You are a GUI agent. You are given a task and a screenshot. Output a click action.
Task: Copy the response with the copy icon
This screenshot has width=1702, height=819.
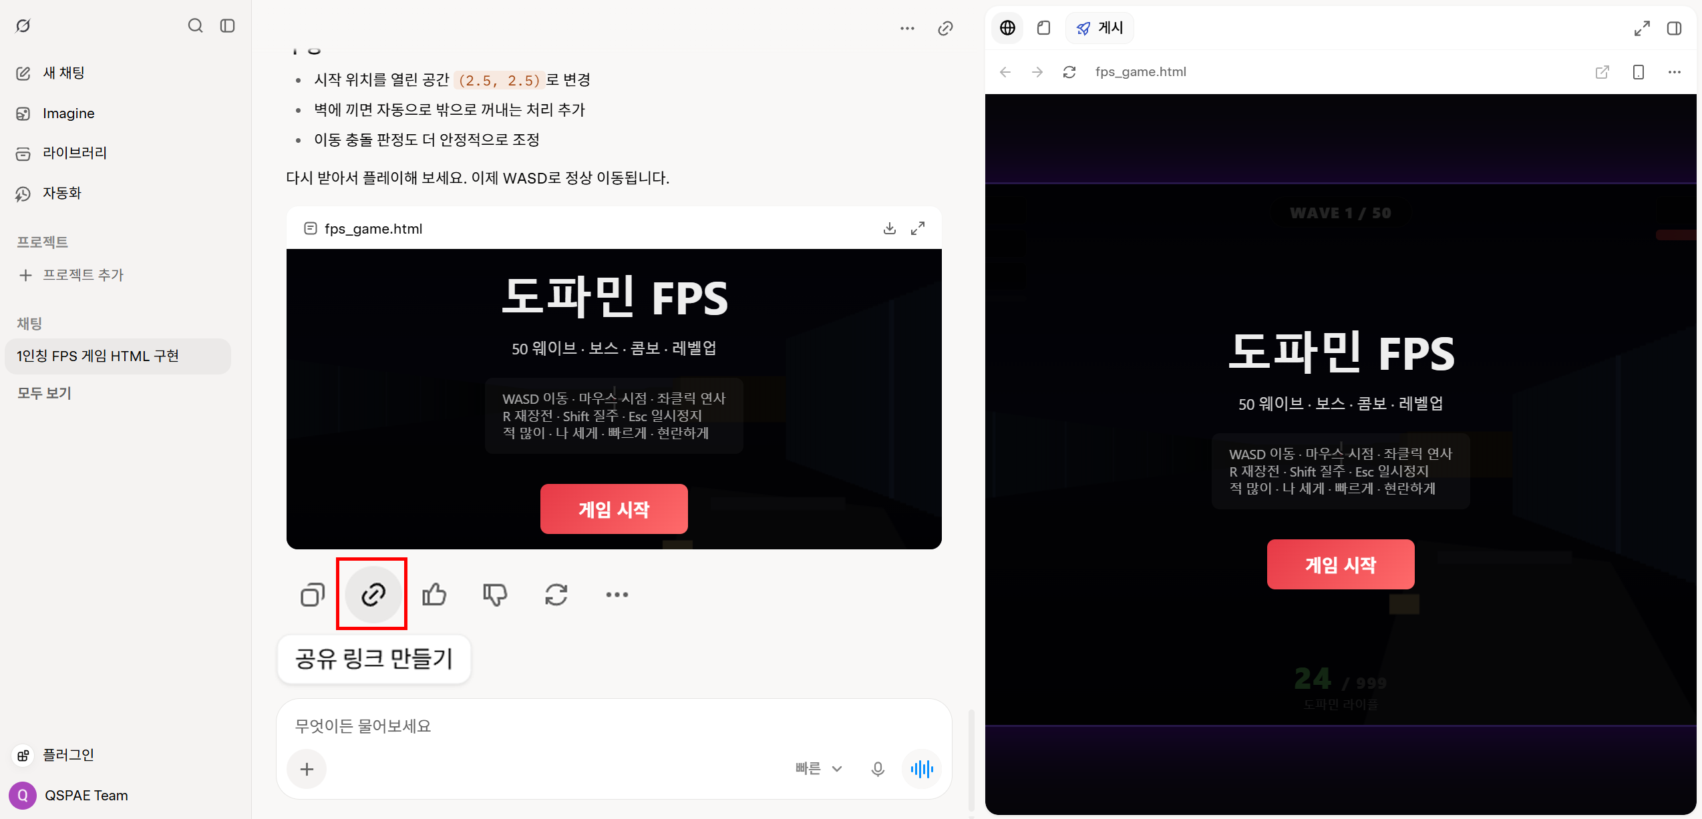click(313, 594)
